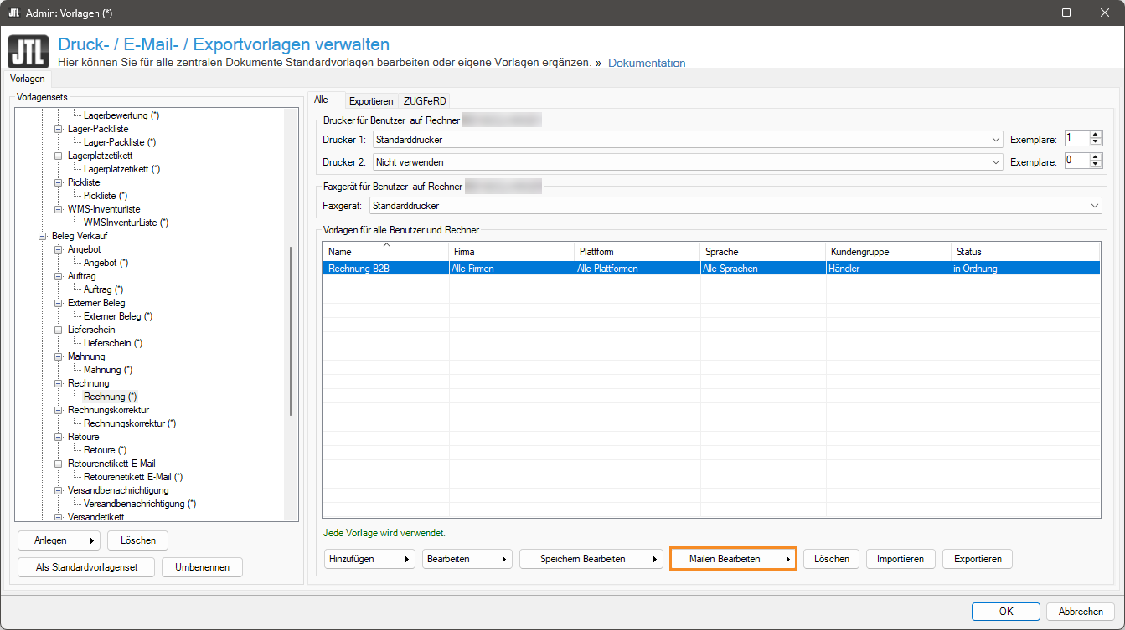Viewport: 1125px width, 630px height.
Task: Collapse the Beleg Verkauf tree node
Action: 43,236
